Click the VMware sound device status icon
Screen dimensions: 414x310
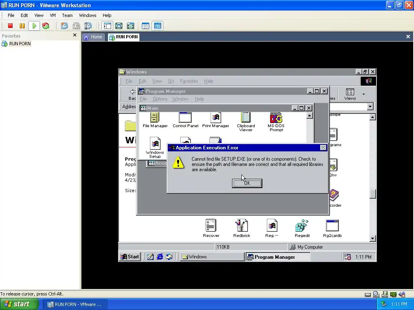click(x=402, y=294)
